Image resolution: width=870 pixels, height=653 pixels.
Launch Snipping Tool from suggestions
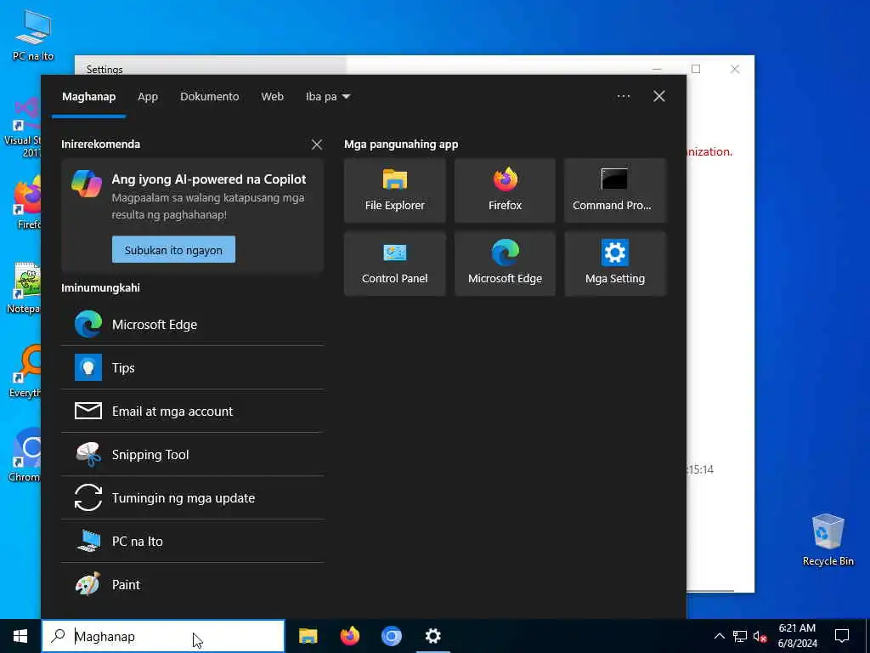[192, 454]
